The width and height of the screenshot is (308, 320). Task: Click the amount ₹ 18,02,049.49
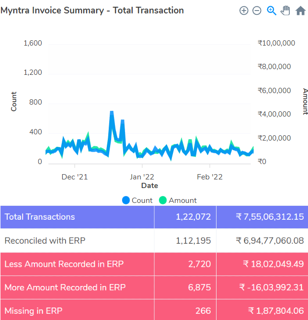click(273, 264)
